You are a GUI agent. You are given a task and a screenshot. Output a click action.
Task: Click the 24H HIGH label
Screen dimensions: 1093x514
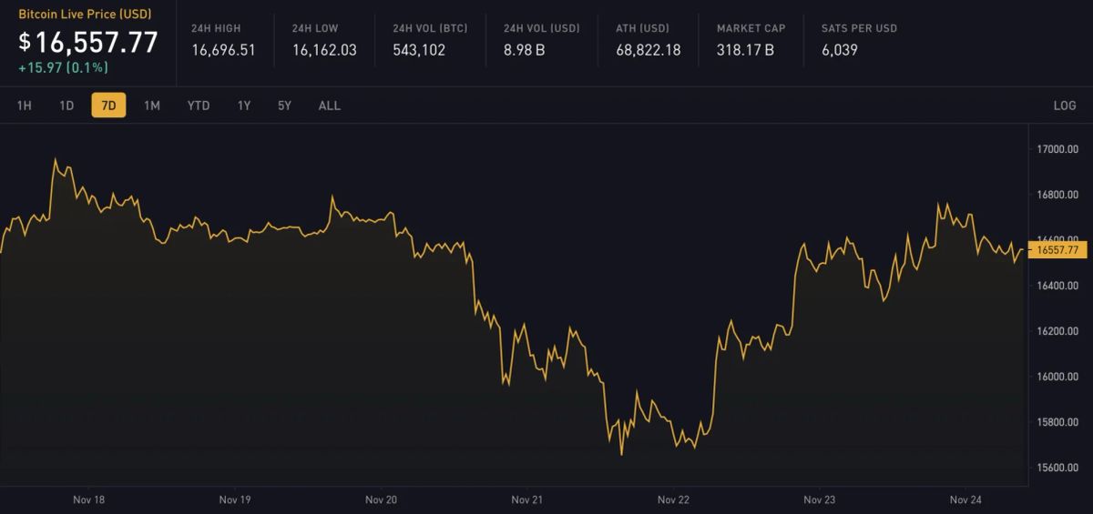[216, 28]
